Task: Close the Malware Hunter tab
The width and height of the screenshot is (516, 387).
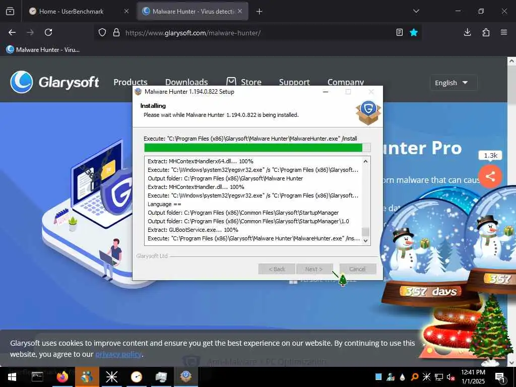Action: pyautogui.click(x=240, y=11)
